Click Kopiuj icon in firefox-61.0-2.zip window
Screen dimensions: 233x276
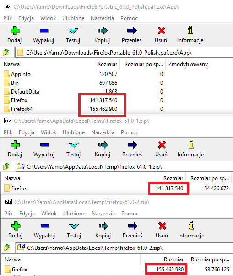(x=103, y=226)
